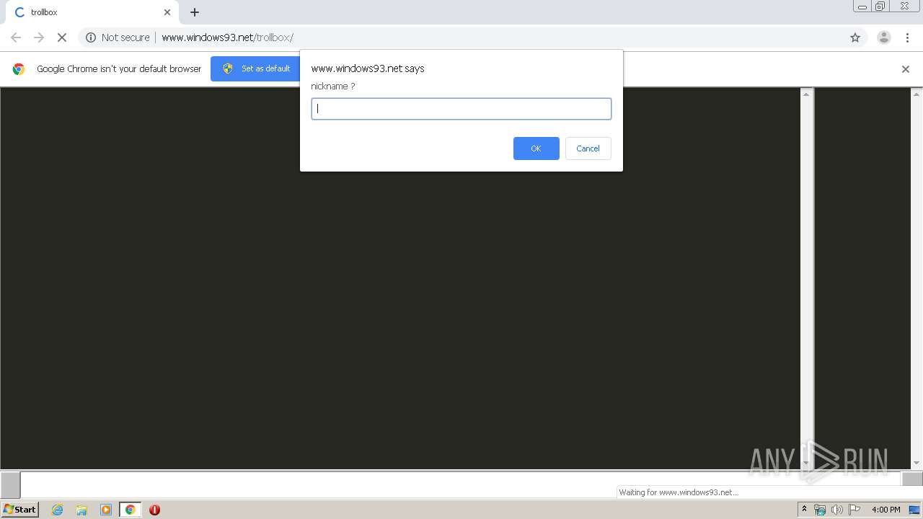
Task: Launch Internet Explorer from taskbar
Action: [58, 510]
